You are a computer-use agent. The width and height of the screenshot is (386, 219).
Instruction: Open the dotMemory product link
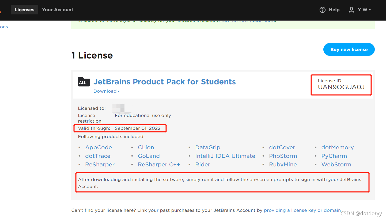point(338,147)
